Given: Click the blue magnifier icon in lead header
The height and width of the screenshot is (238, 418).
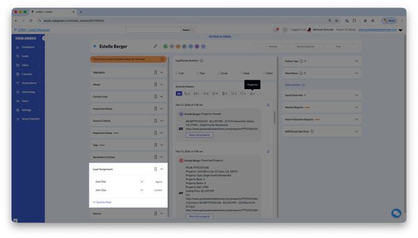Looking at the screenshot, I should coord(191,46).
